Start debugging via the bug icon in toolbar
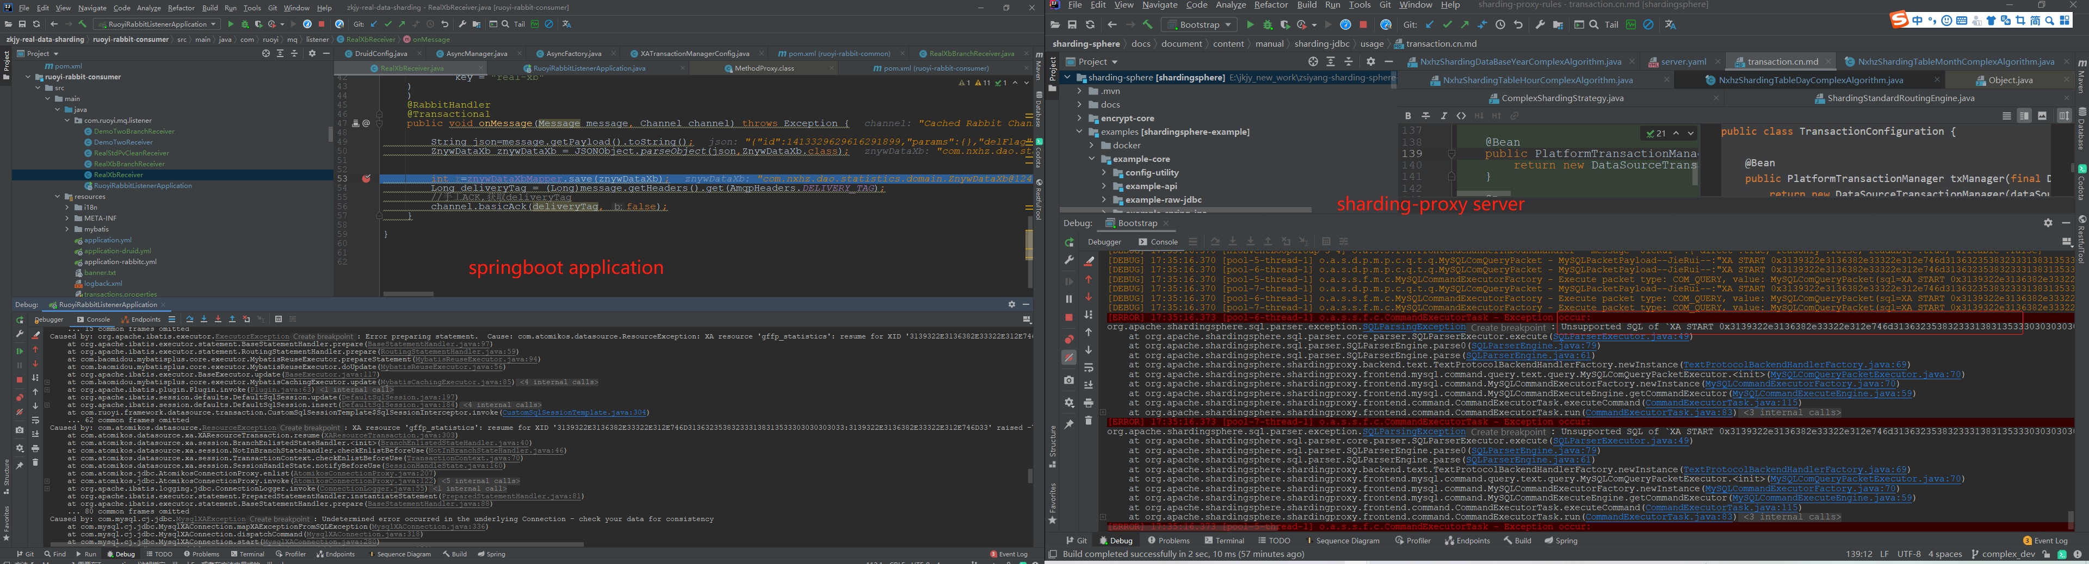 tap(1268, 24)
